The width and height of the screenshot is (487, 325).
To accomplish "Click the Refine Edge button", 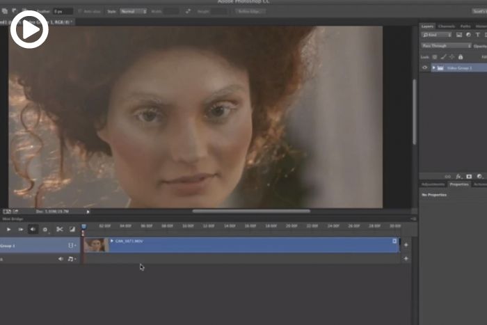I will [250, 11].
